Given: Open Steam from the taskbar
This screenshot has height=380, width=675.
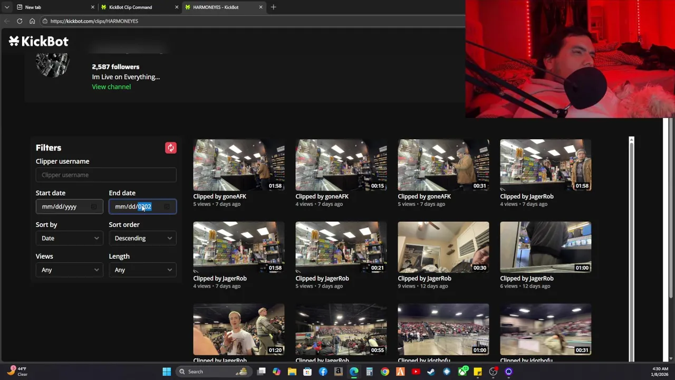Looking at the screenshot, I should click(x=431, y=372).
